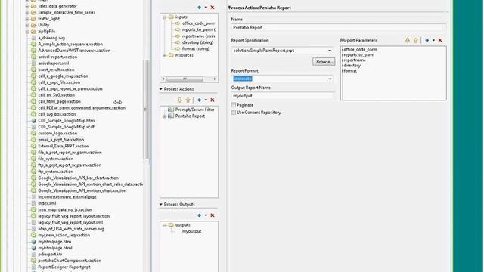Open a_drawing.svg file
This screenshot has height=272, width=484.
point(51,38)
